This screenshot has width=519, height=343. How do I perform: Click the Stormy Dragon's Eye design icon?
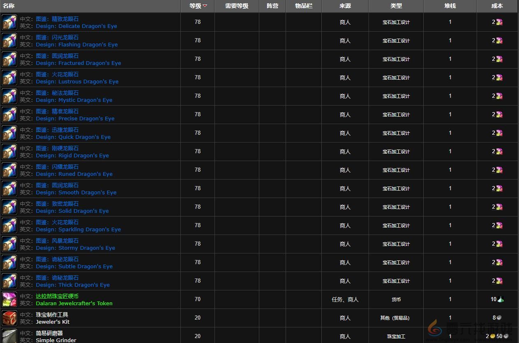pyautogui.click(x=9, y=244)
